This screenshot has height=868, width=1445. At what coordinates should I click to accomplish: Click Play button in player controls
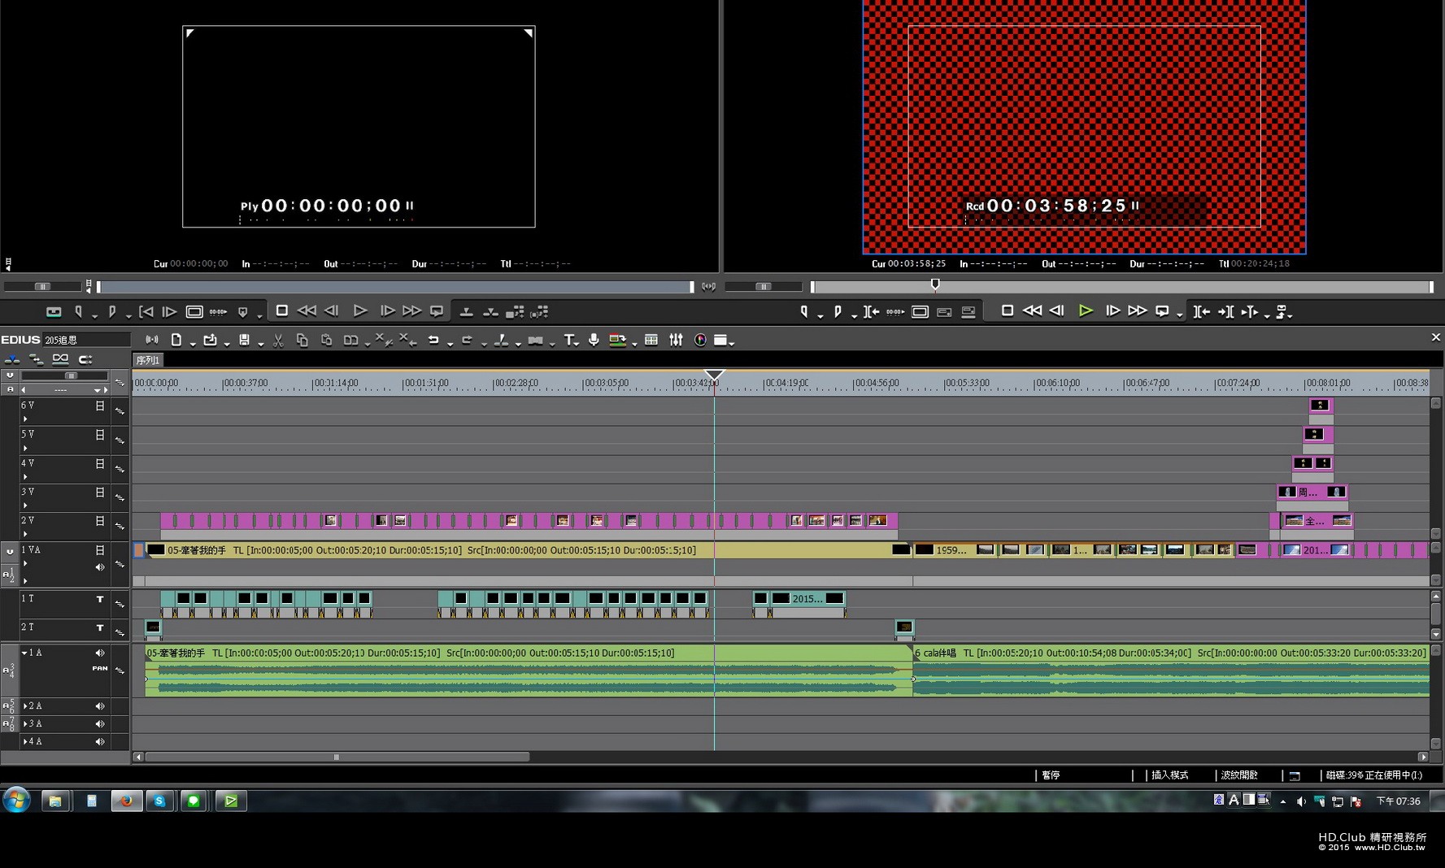coord(360,311)
